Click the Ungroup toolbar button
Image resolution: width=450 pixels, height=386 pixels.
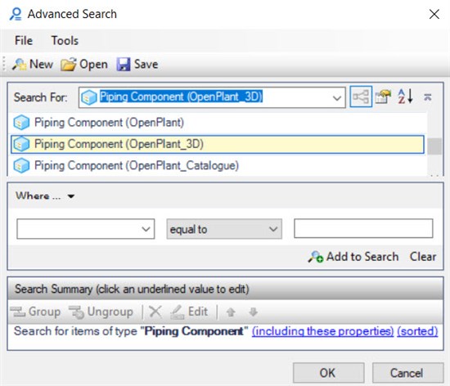pos(101,312)
